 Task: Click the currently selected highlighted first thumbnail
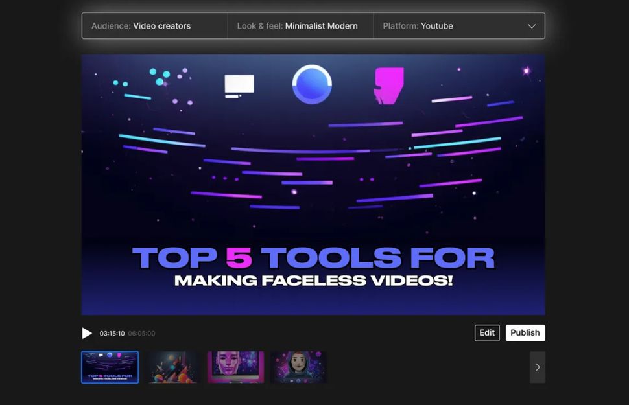110,366
